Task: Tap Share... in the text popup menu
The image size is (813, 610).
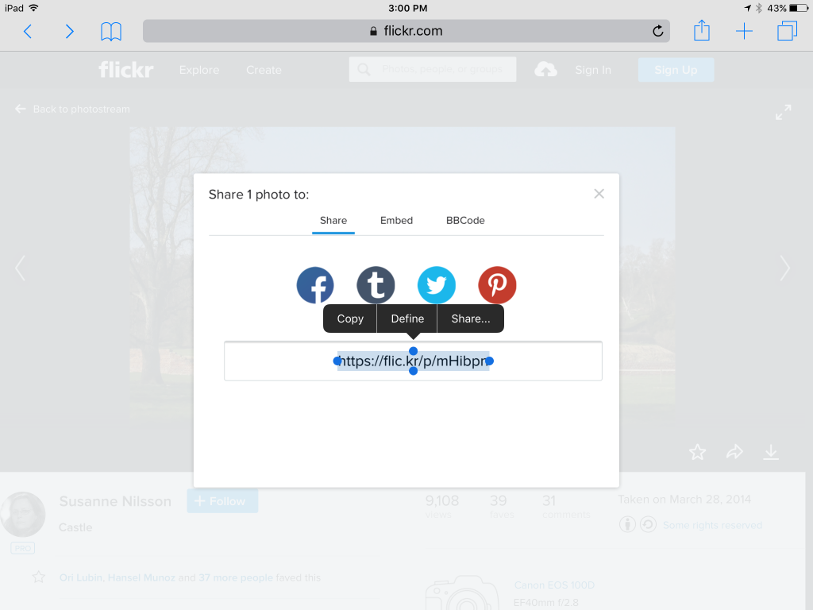Action: point(470,319)
